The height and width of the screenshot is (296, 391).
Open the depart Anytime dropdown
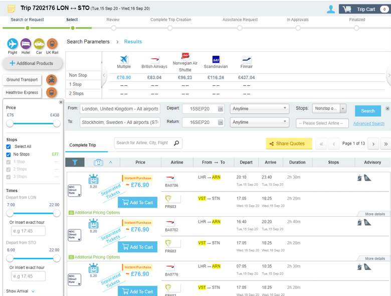259,108
